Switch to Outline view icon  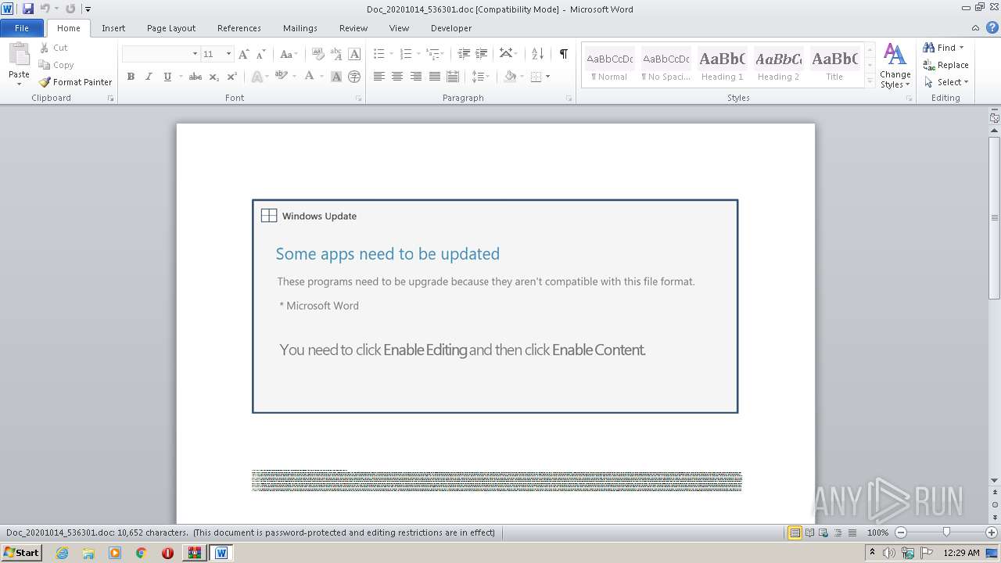click(x=838, y=533)
